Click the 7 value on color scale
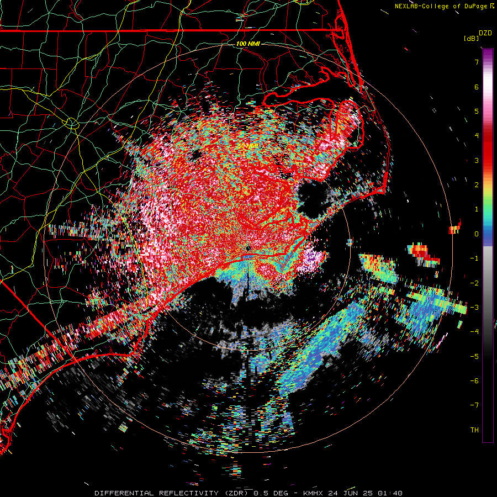 point(477,62)
